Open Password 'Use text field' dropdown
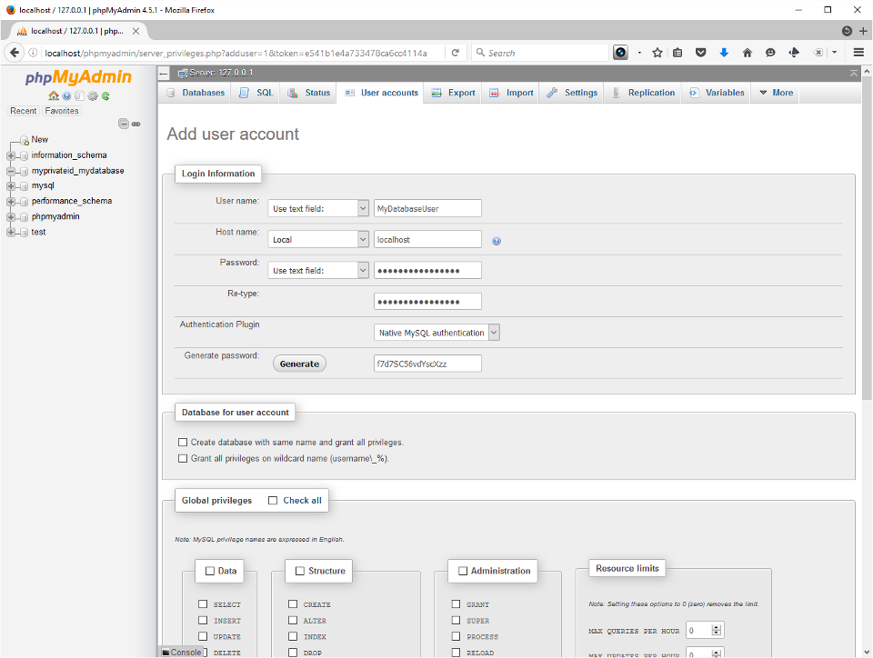Screen dimensions: 873x658 point(318,270)
